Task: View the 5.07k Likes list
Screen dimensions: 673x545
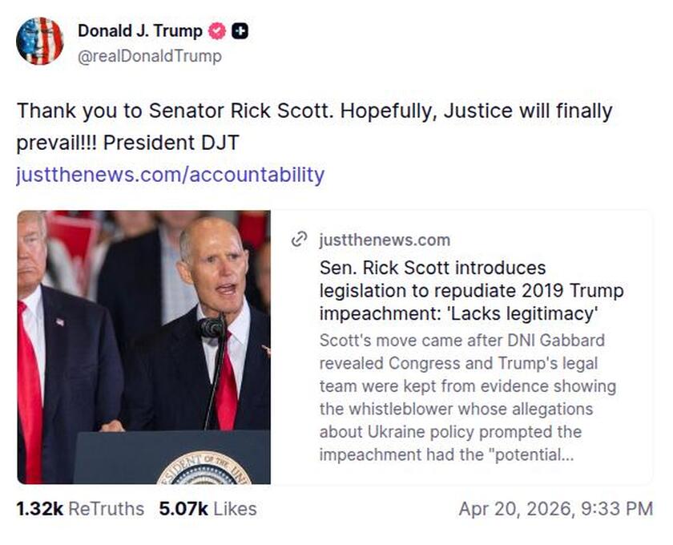Action: (x=208, y=509)
